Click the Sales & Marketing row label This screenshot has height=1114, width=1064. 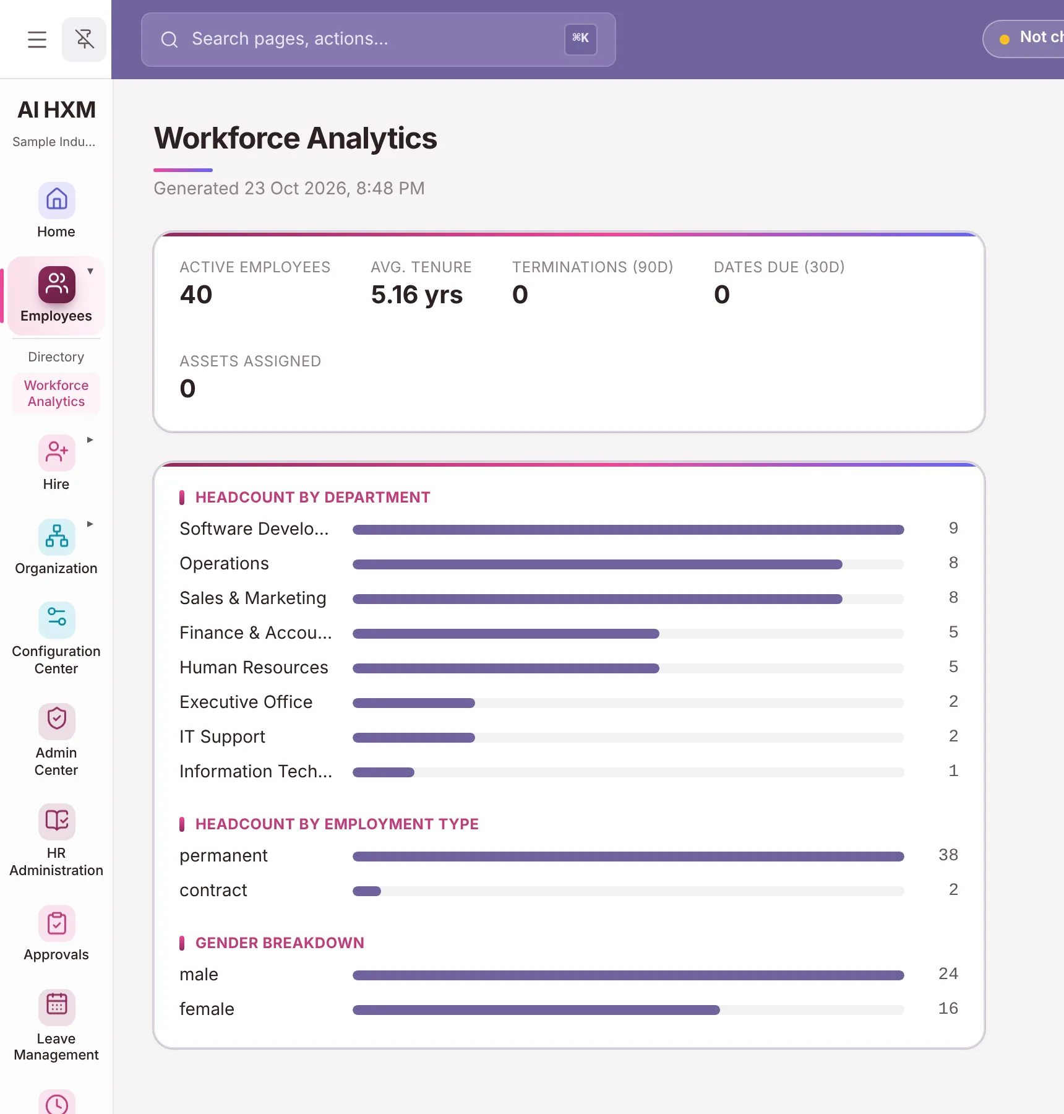252,598
